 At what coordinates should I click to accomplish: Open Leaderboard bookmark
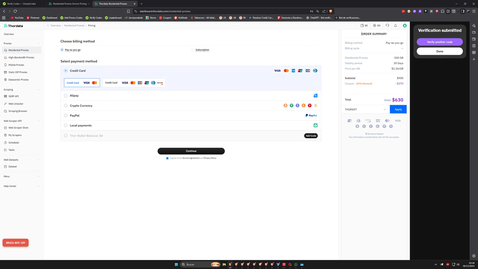[113, 18]
